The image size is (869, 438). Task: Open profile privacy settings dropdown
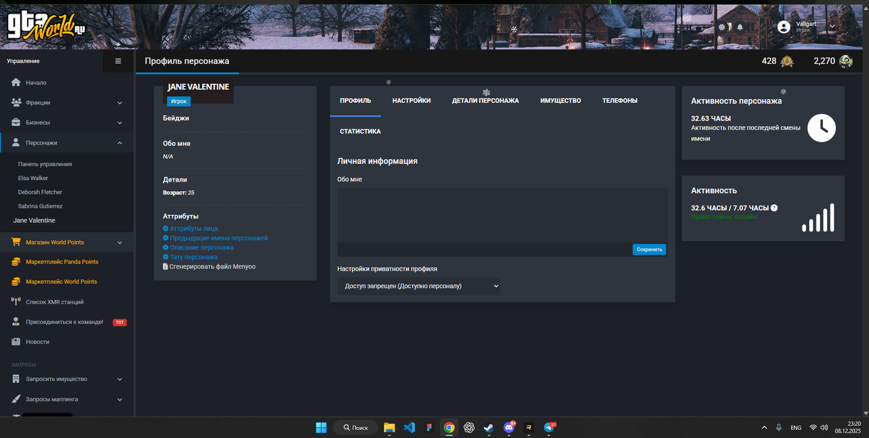[419, 286]
